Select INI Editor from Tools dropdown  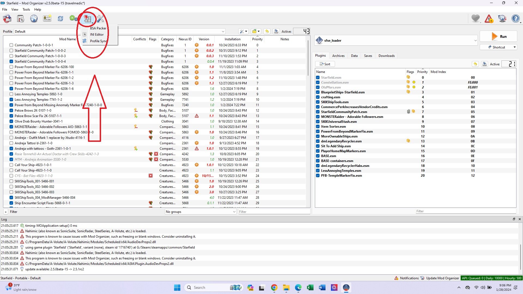click(x=97, y=35)
